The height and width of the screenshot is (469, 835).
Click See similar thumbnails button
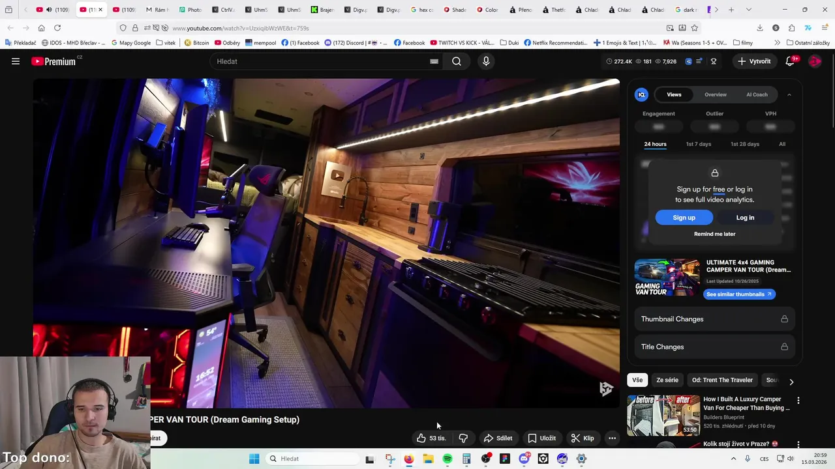pyautogui.click(x=739, y=294)
